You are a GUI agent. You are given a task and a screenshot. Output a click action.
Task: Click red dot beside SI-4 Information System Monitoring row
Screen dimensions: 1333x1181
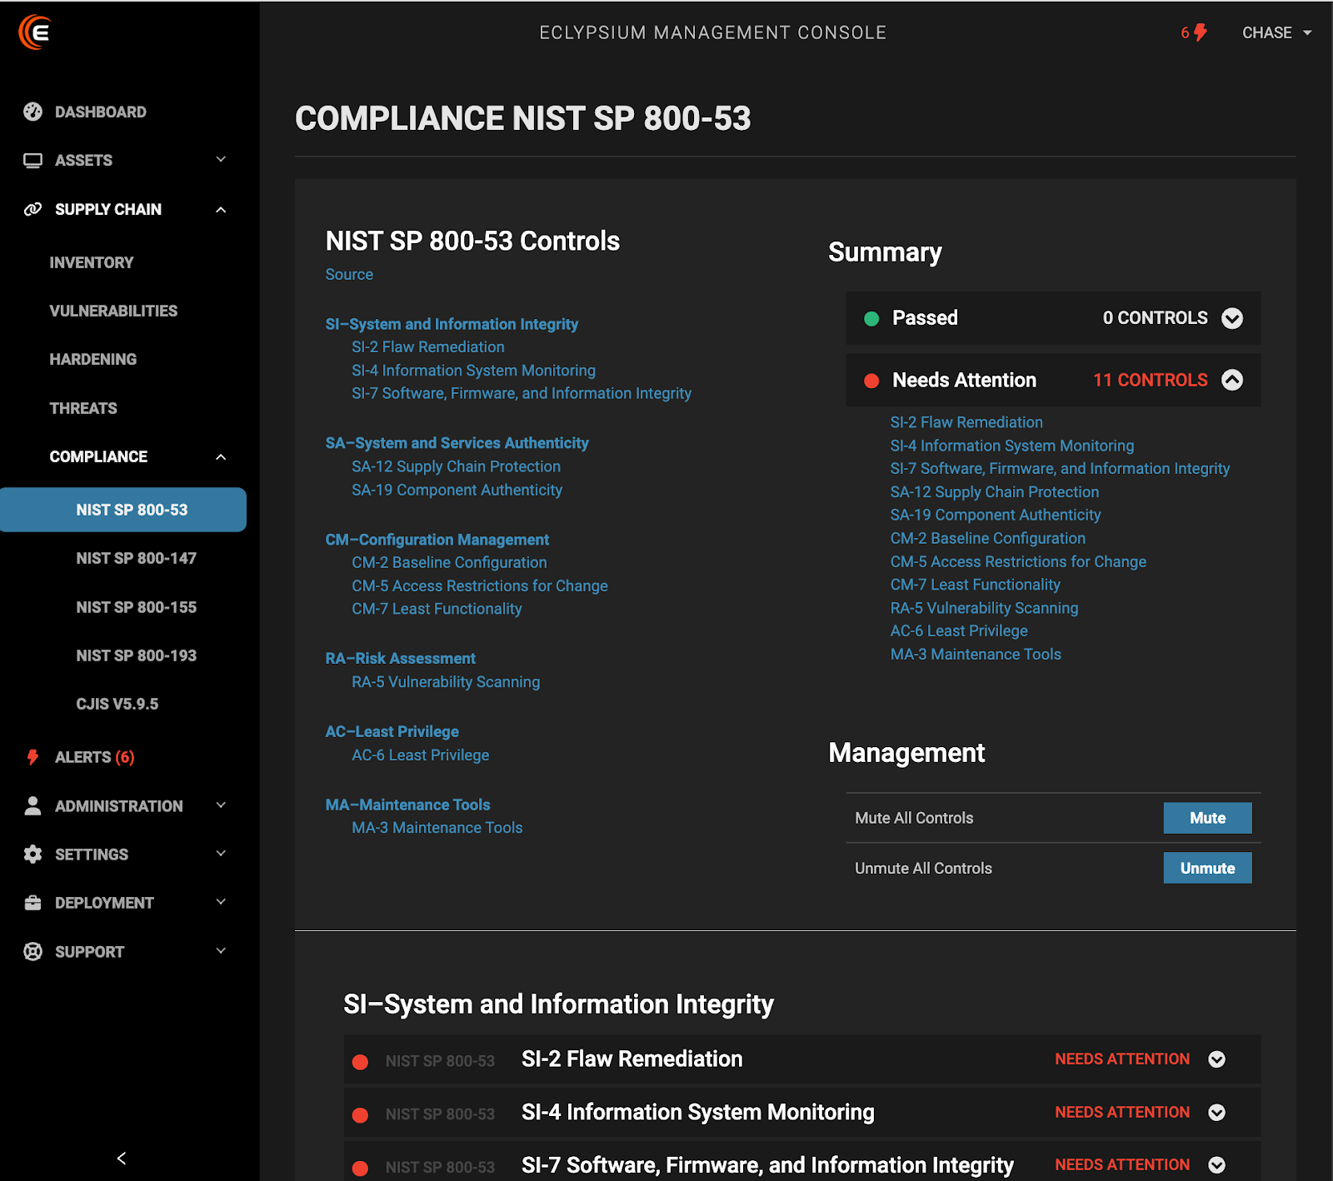pos(360,1114)
